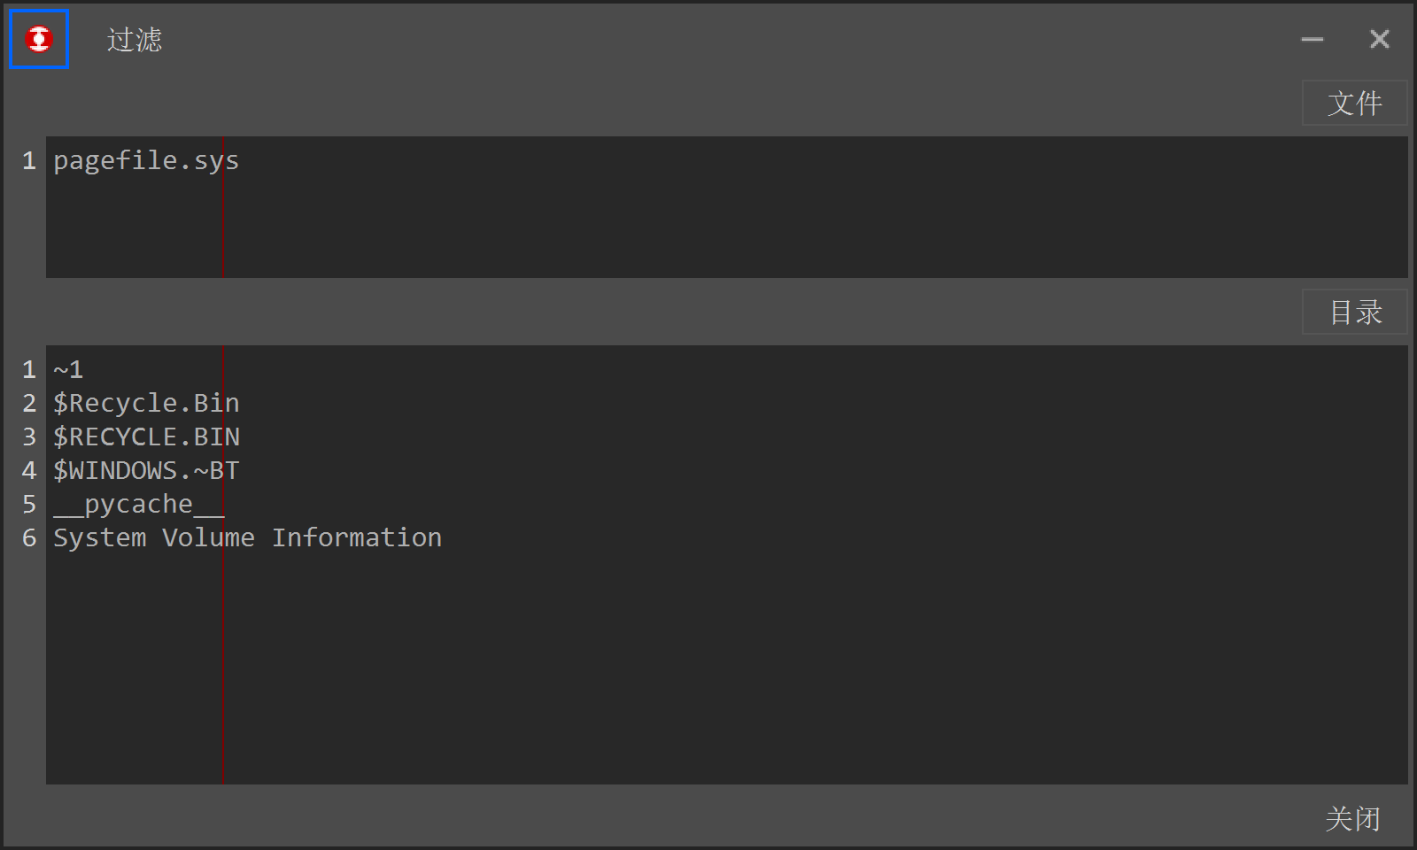This screenshot has width=1417, height=850.
Task: Click empty space below System Volume Information
Action: click(708, 673)
